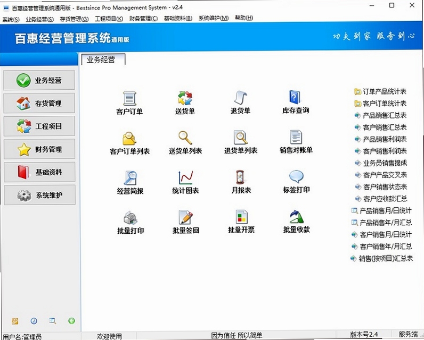The image size is (424, 340).
Task: Open 客户销售利润表 report link
Action: point(380,151)
